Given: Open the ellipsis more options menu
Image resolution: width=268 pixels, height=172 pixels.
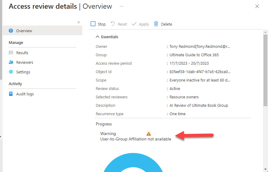Looking at the screenshot, I should [122, 6].
